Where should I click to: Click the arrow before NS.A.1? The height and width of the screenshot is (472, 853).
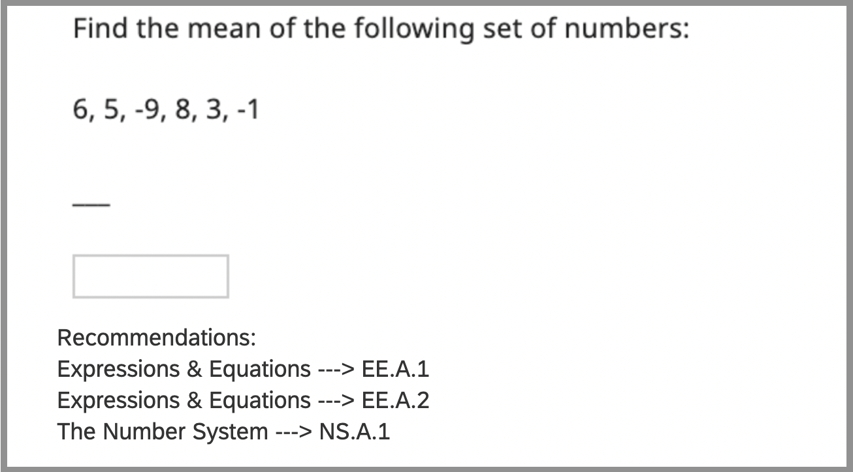point(293,432)
